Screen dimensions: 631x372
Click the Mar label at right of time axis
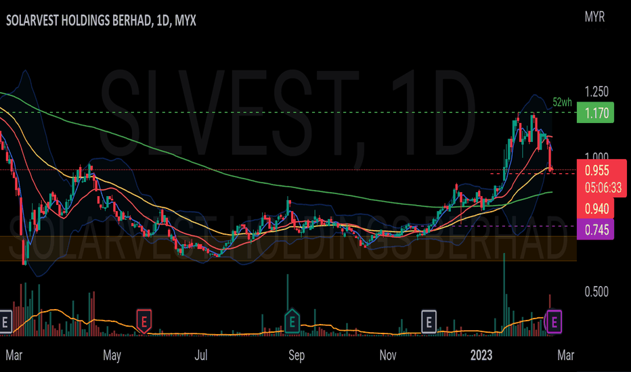coord(566,356)
